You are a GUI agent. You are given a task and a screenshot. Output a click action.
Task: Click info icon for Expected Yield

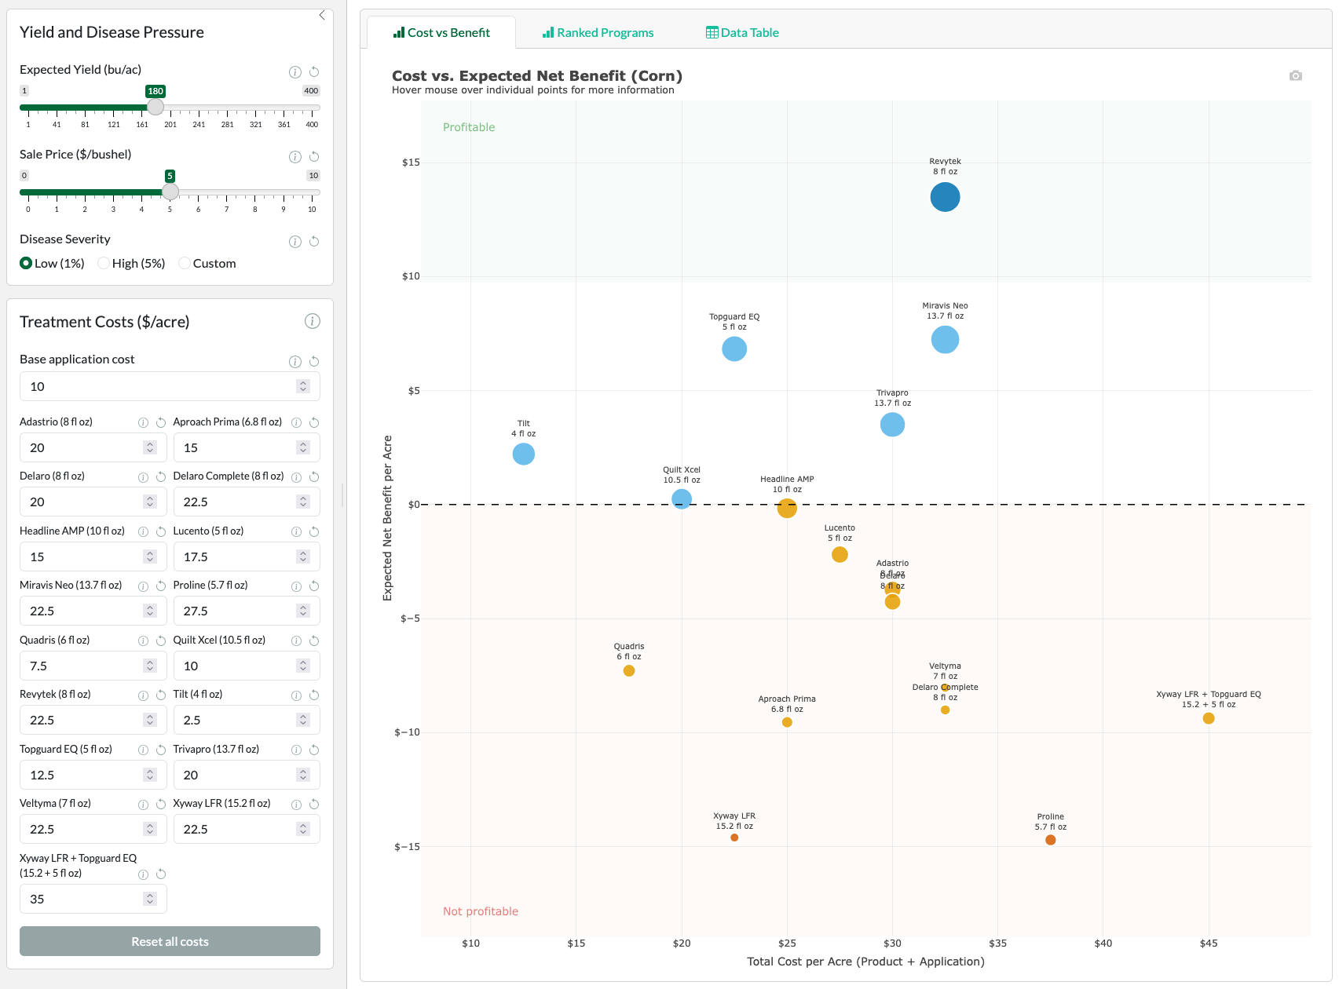pos(295,72)
